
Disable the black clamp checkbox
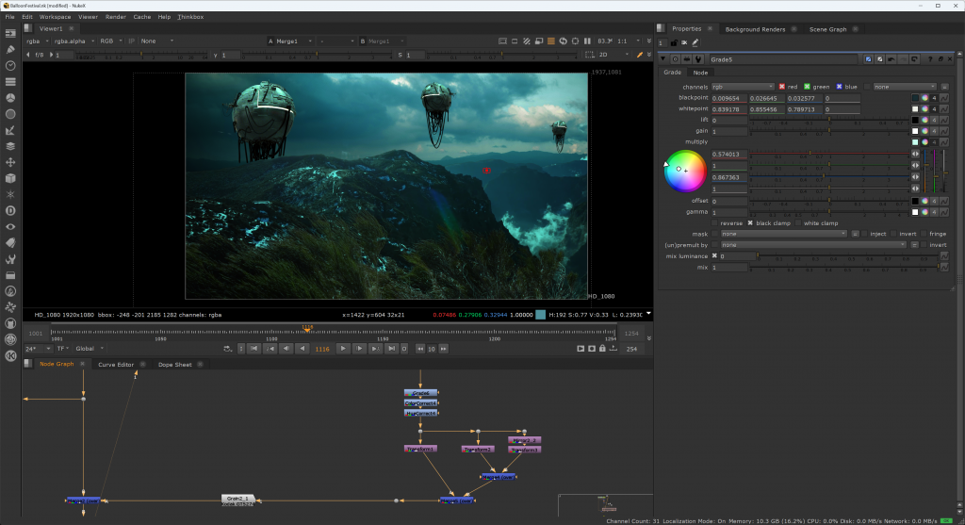point(750,223)
